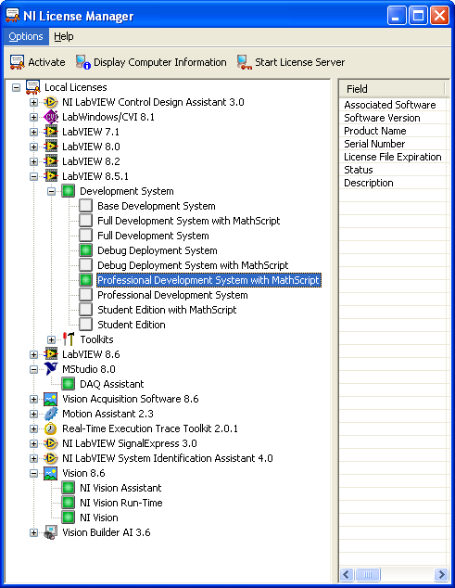455x588 pixels.
Task: Click the Display Computer Information icon
Action: [x=82, y=62]
